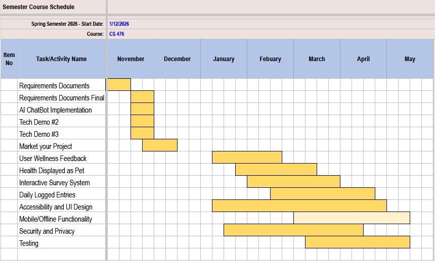Click the start date cell showing 1/12/2026

[x=119, y=24]
